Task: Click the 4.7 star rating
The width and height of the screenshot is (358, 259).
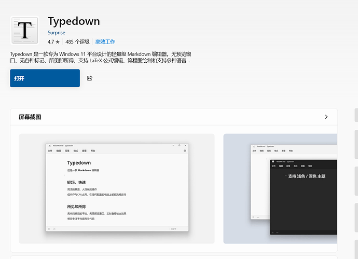Action: pyautogui.click(x=53, y=42)
